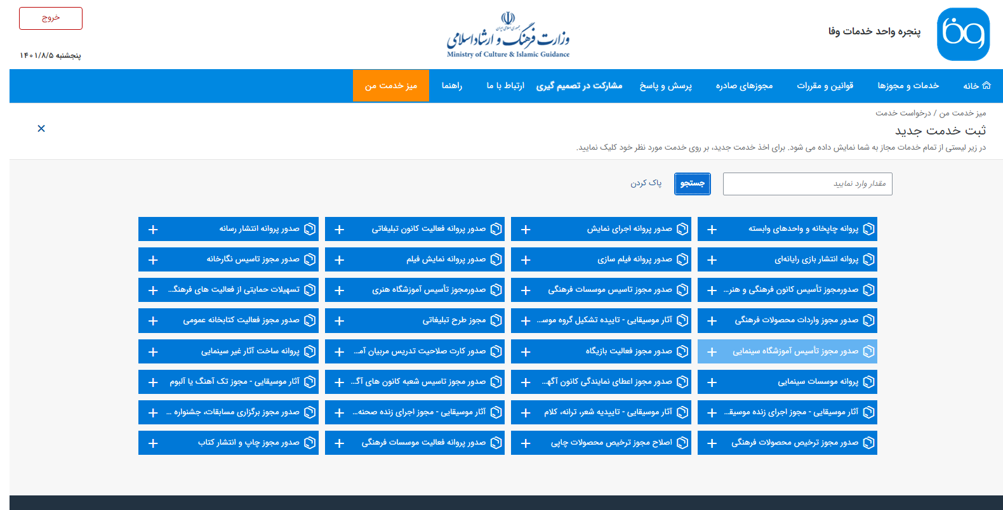Click cube icon of صدور پروانه فعالیت کانون تبلیغاتی
This screenshot has width=1003, height=510.
point(496,229)
